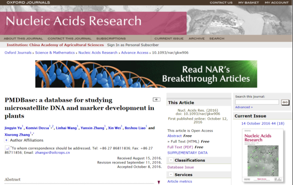Click the article title PMDBase heading
Viewport: 293px width, 185px height.
80,108
